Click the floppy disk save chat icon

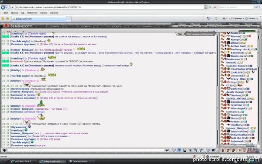(185, 150)
